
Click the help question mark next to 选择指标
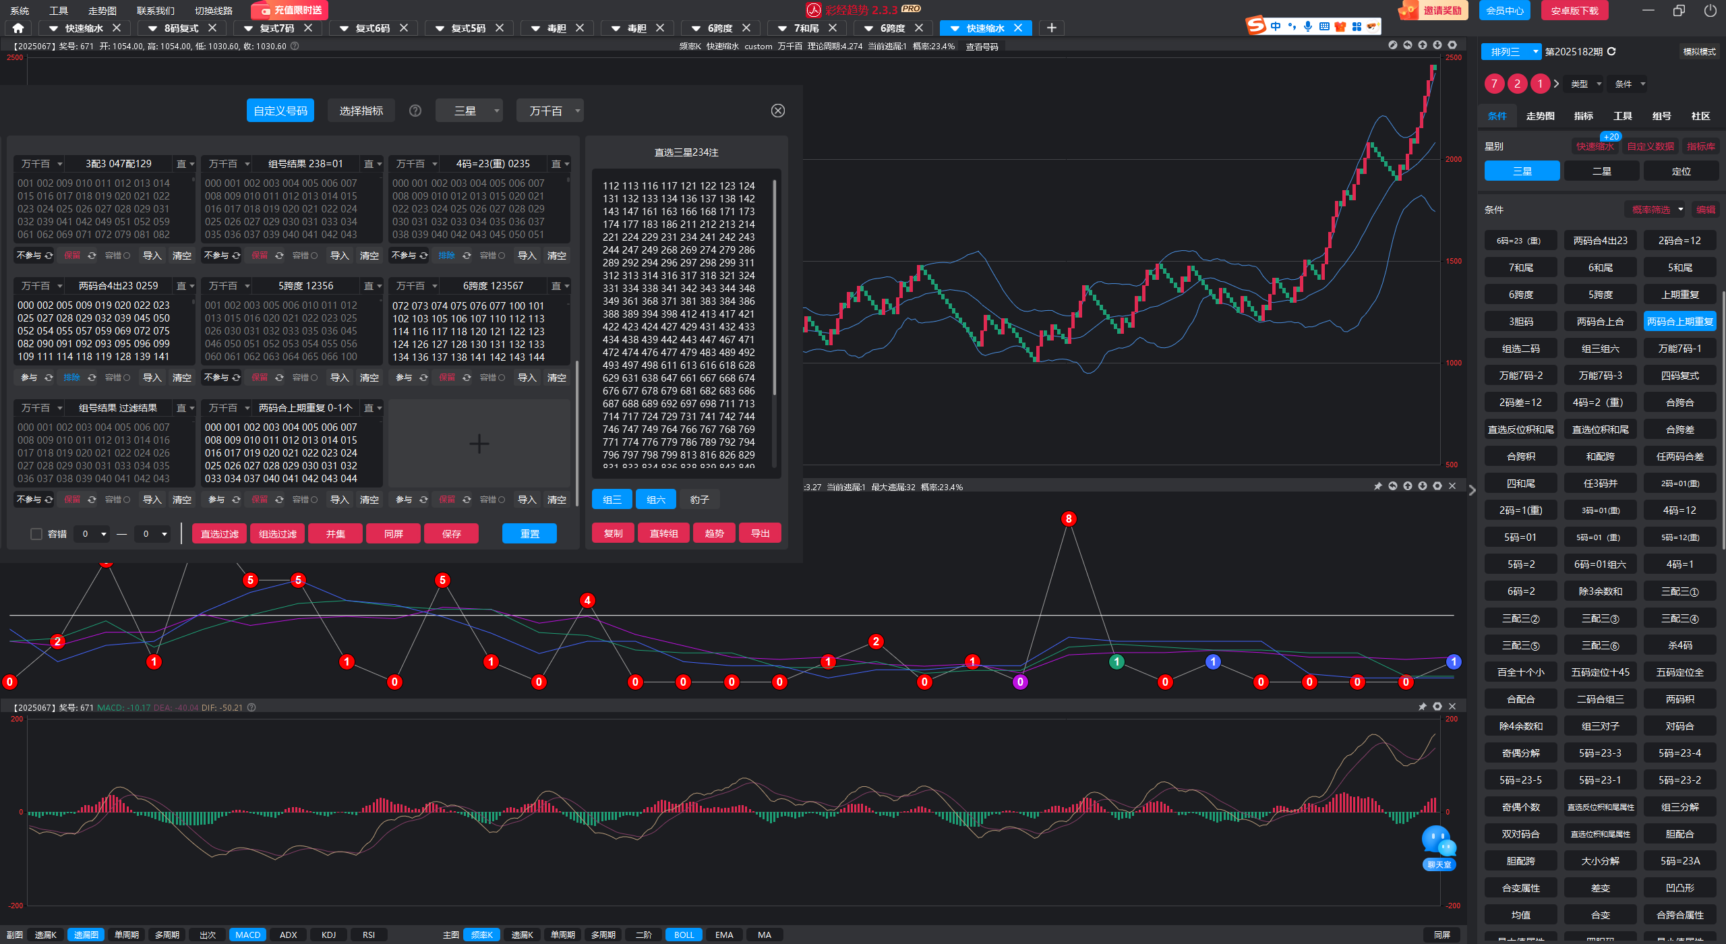pos(415,111)
